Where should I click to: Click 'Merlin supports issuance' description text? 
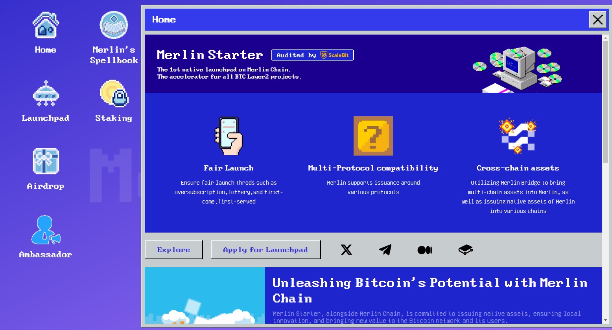(x=373, y=187)
